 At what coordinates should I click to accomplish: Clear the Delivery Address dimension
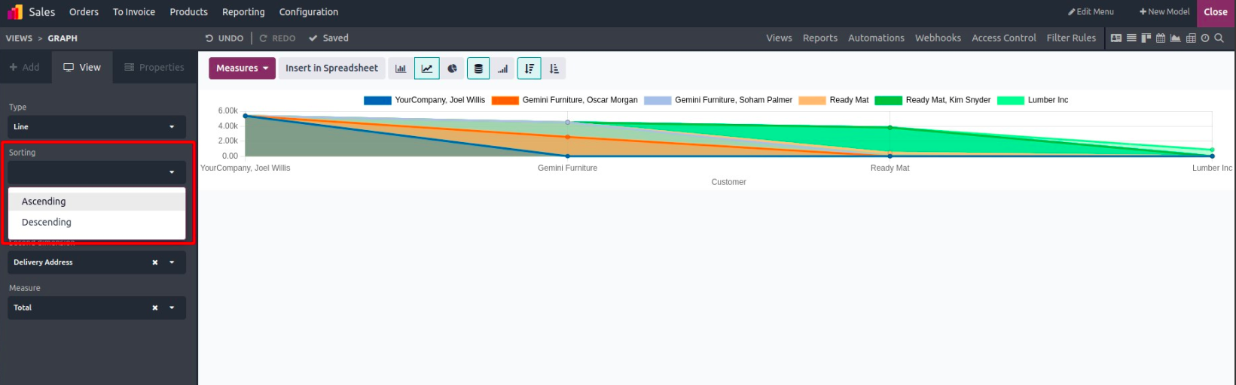coord(155,262)
